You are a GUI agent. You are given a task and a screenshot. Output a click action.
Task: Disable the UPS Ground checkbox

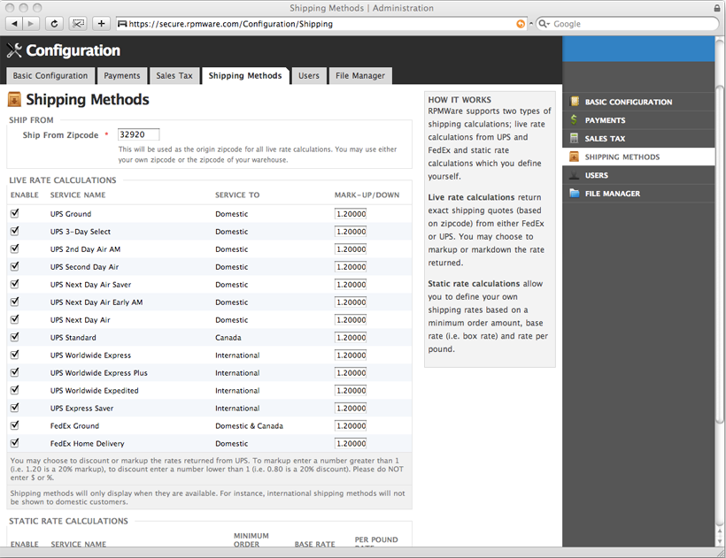click(x=15, y=213)
